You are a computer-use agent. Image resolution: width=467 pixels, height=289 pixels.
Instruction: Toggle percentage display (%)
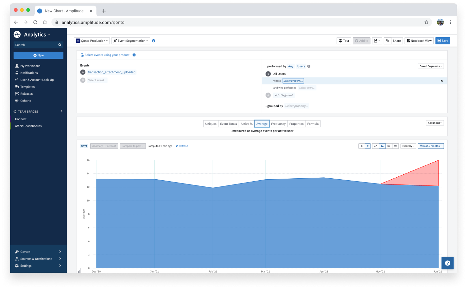(362, 146)
